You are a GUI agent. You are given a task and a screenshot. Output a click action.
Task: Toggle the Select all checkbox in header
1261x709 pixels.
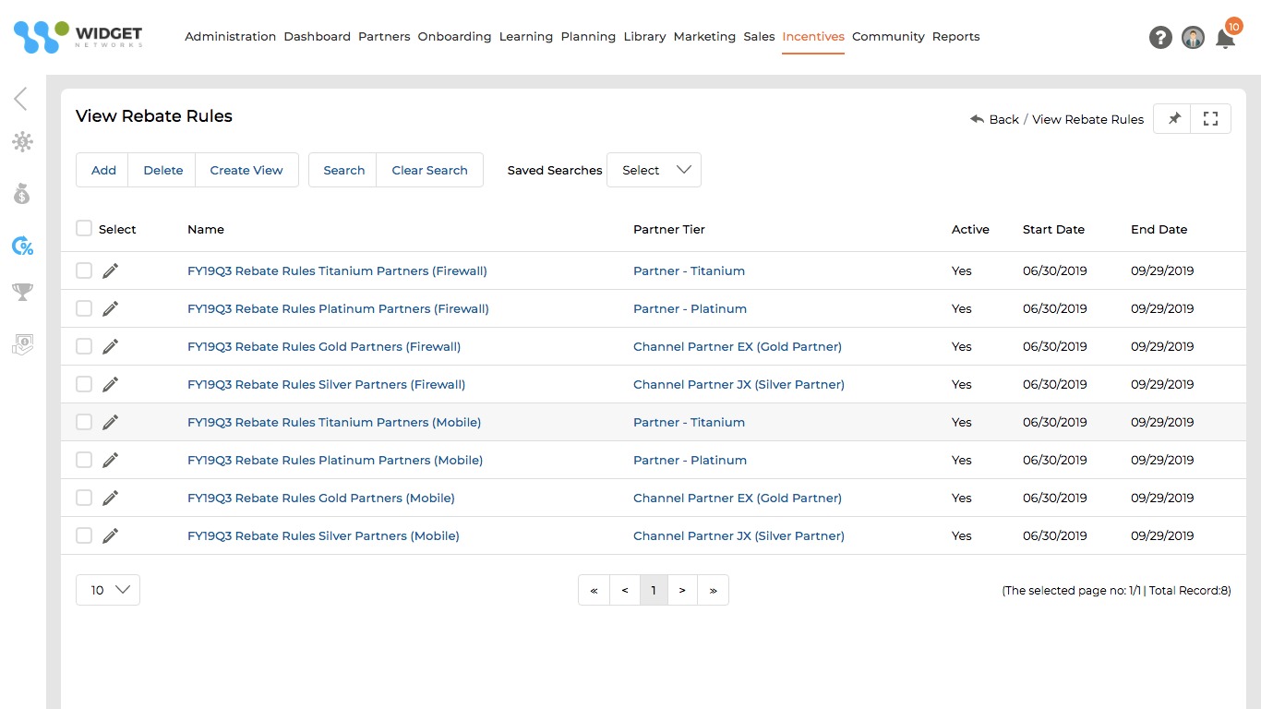click(x=84, y=229)
